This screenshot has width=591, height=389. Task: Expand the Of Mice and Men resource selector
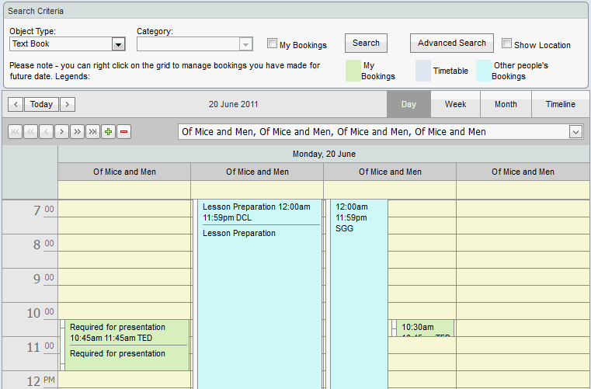coord(575,132)
